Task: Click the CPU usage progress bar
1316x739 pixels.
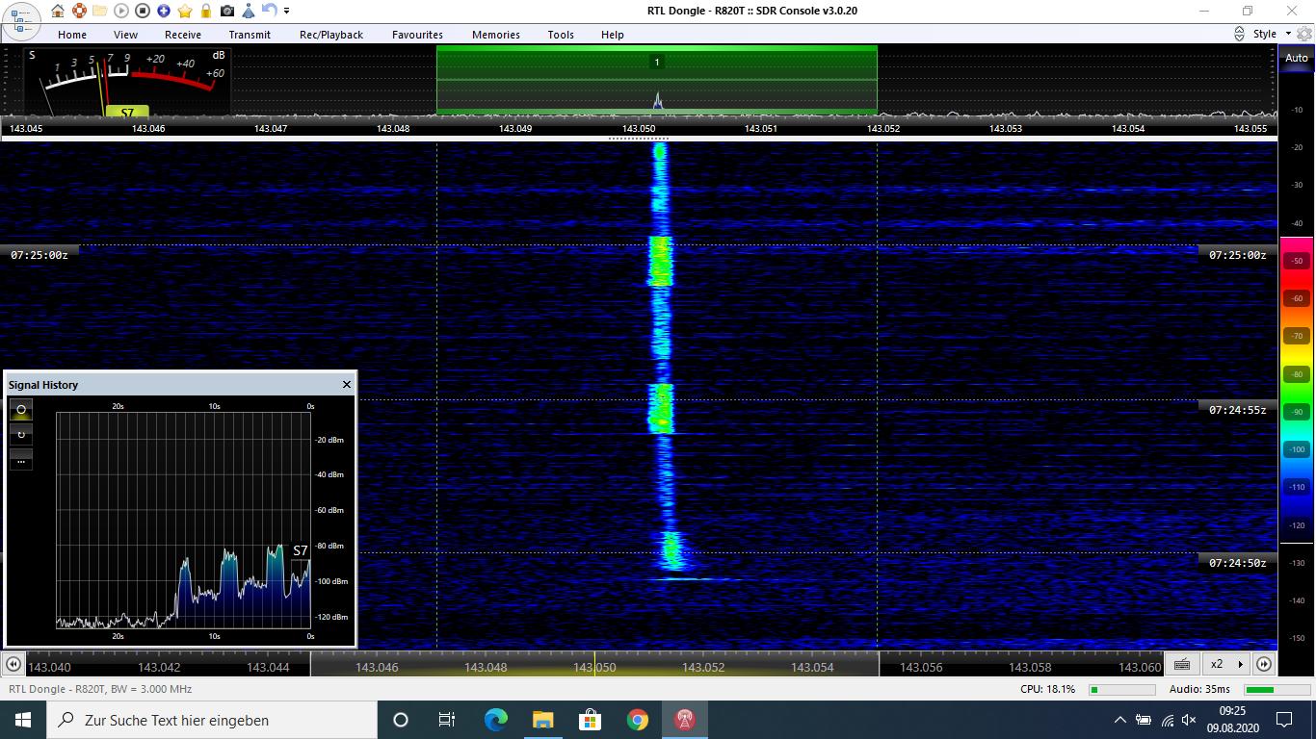Action: click(1122, 689)
